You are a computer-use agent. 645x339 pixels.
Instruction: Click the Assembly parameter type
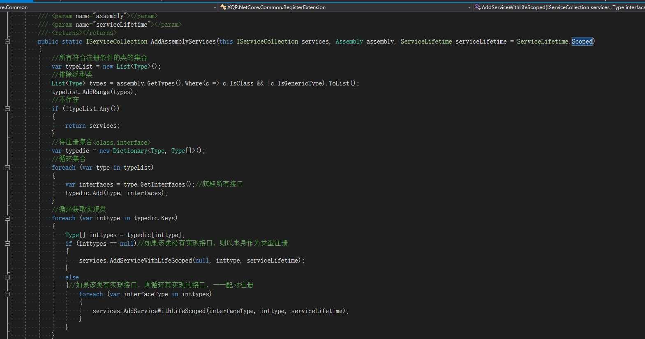click(349, 42)
